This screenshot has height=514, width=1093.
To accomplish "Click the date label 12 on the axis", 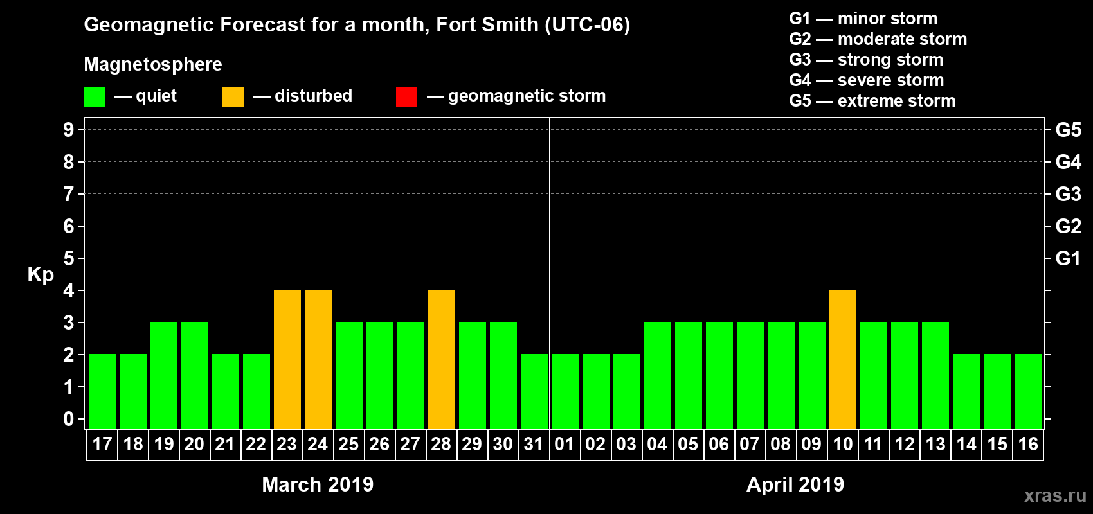I will point(905,444).
